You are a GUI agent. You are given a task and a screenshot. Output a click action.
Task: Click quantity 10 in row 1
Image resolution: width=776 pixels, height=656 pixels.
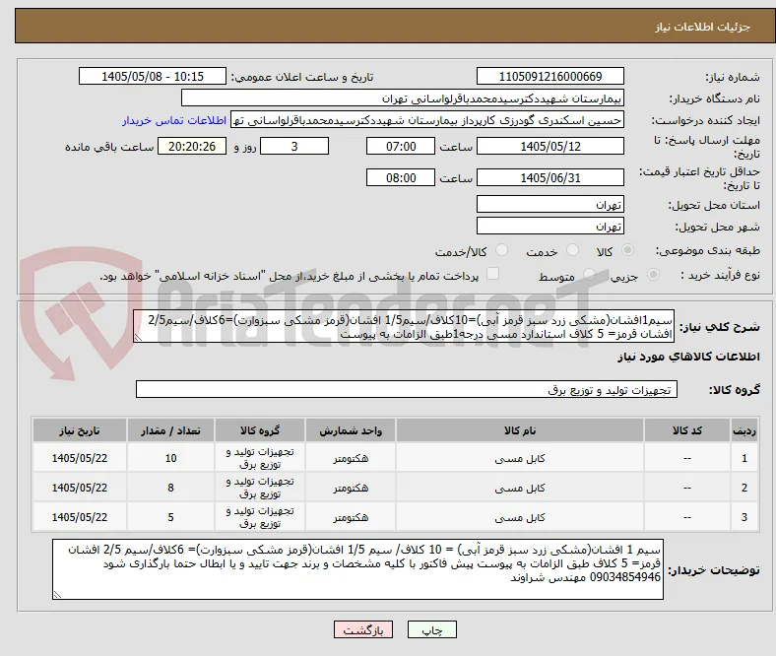(x=170, y=458)
